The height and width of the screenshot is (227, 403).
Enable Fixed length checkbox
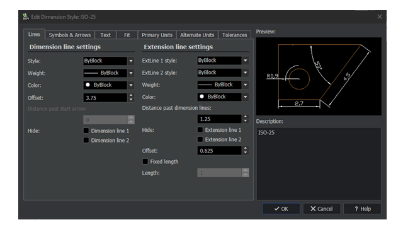(x=145, y=161)
